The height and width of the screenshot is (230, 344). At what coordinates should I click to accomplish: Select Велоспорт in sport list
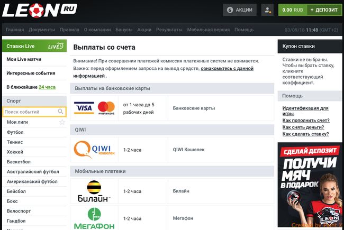[x=34, y=211]
